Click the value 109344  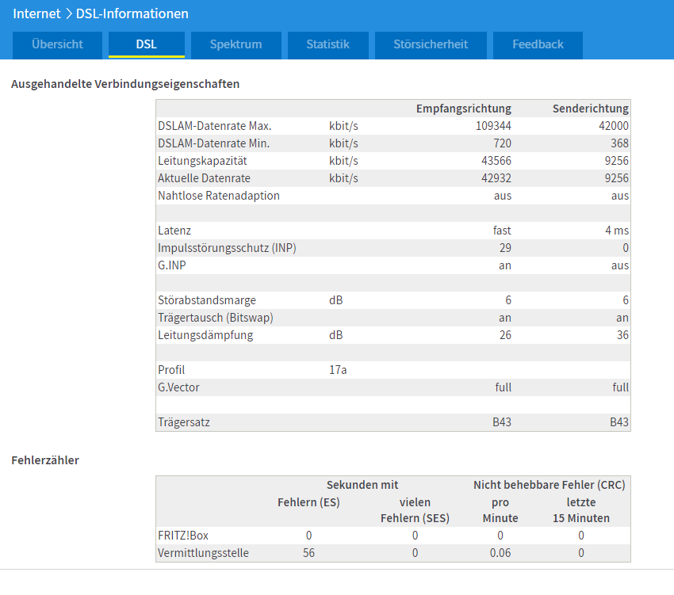pos(493,126)
